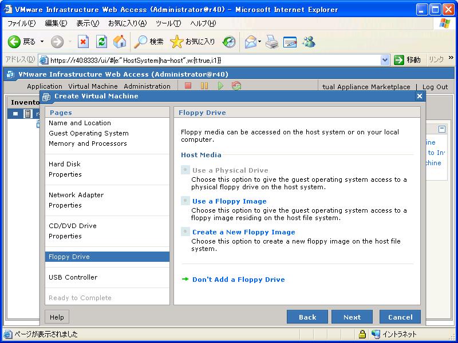Open the Mail button dropdown arrow

(x=259, y=42)
